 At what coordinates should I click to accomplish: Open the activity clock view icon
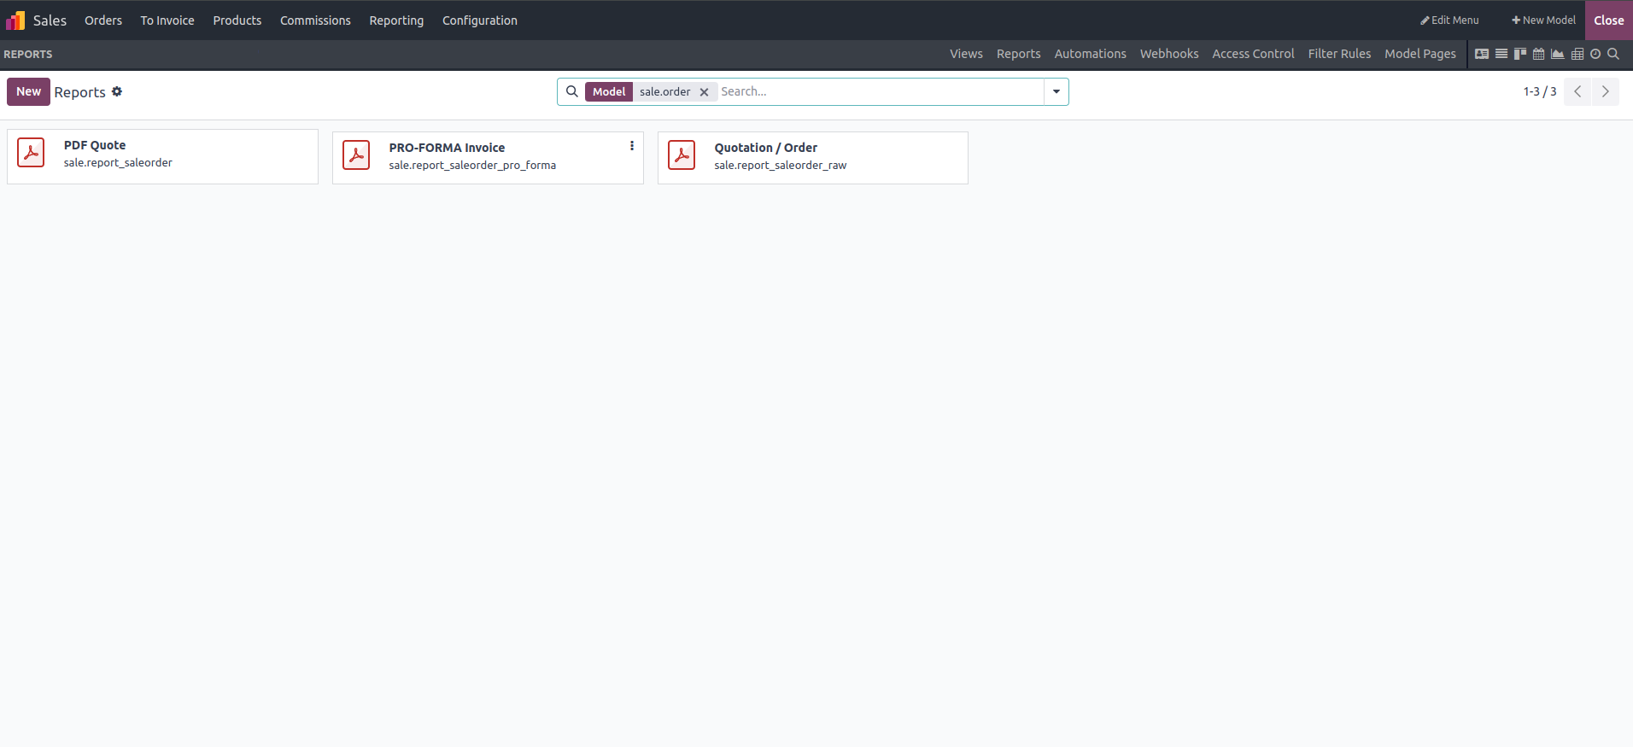1595,54
